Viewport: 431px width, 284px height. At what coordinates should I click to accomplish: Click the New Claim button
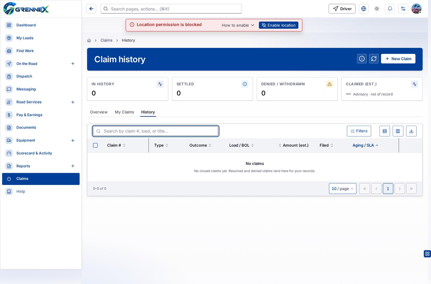click(x=398, y=59)
